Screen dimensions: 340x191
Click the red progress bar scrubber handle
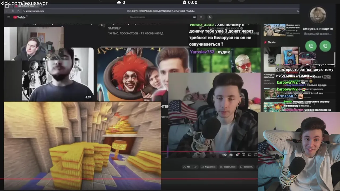pyautogui.click(x=229, y=152)
